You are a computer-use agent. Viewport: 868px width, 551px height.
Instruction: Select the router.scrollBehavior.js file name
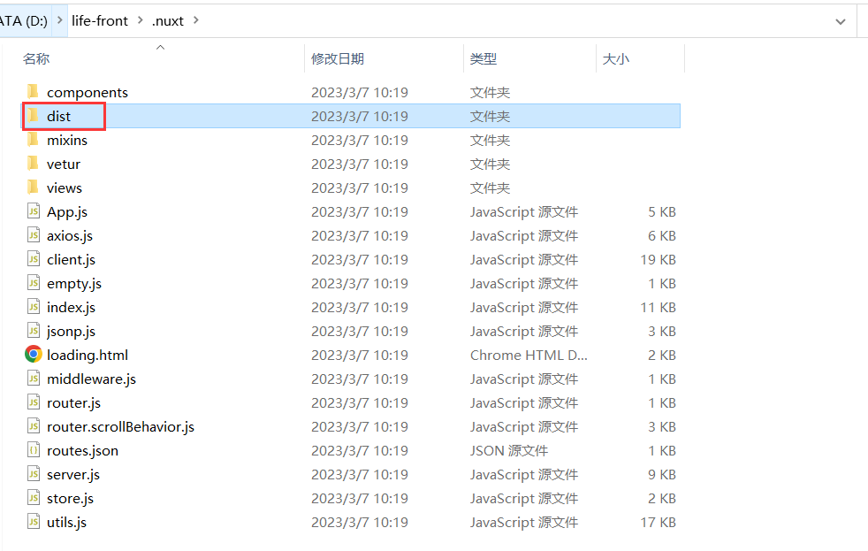pyautogui.click(x=121, y=426)
